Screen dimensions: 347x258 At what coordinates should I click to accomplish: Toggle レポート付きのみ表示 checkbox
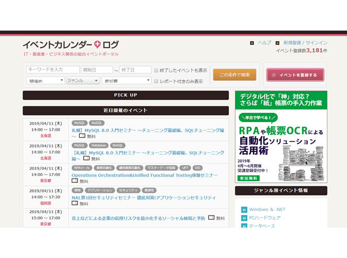click(x=156, y=81)
